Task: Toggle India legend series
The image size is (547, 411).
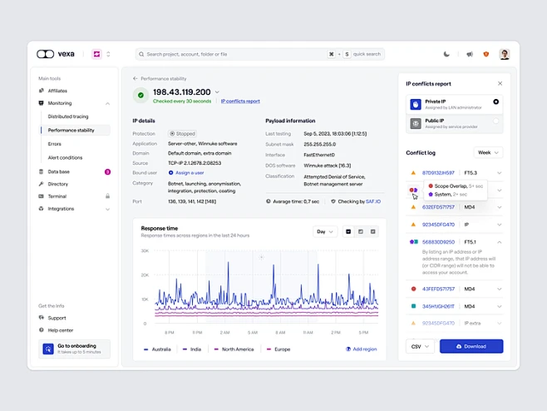Action: pos(192,349)
